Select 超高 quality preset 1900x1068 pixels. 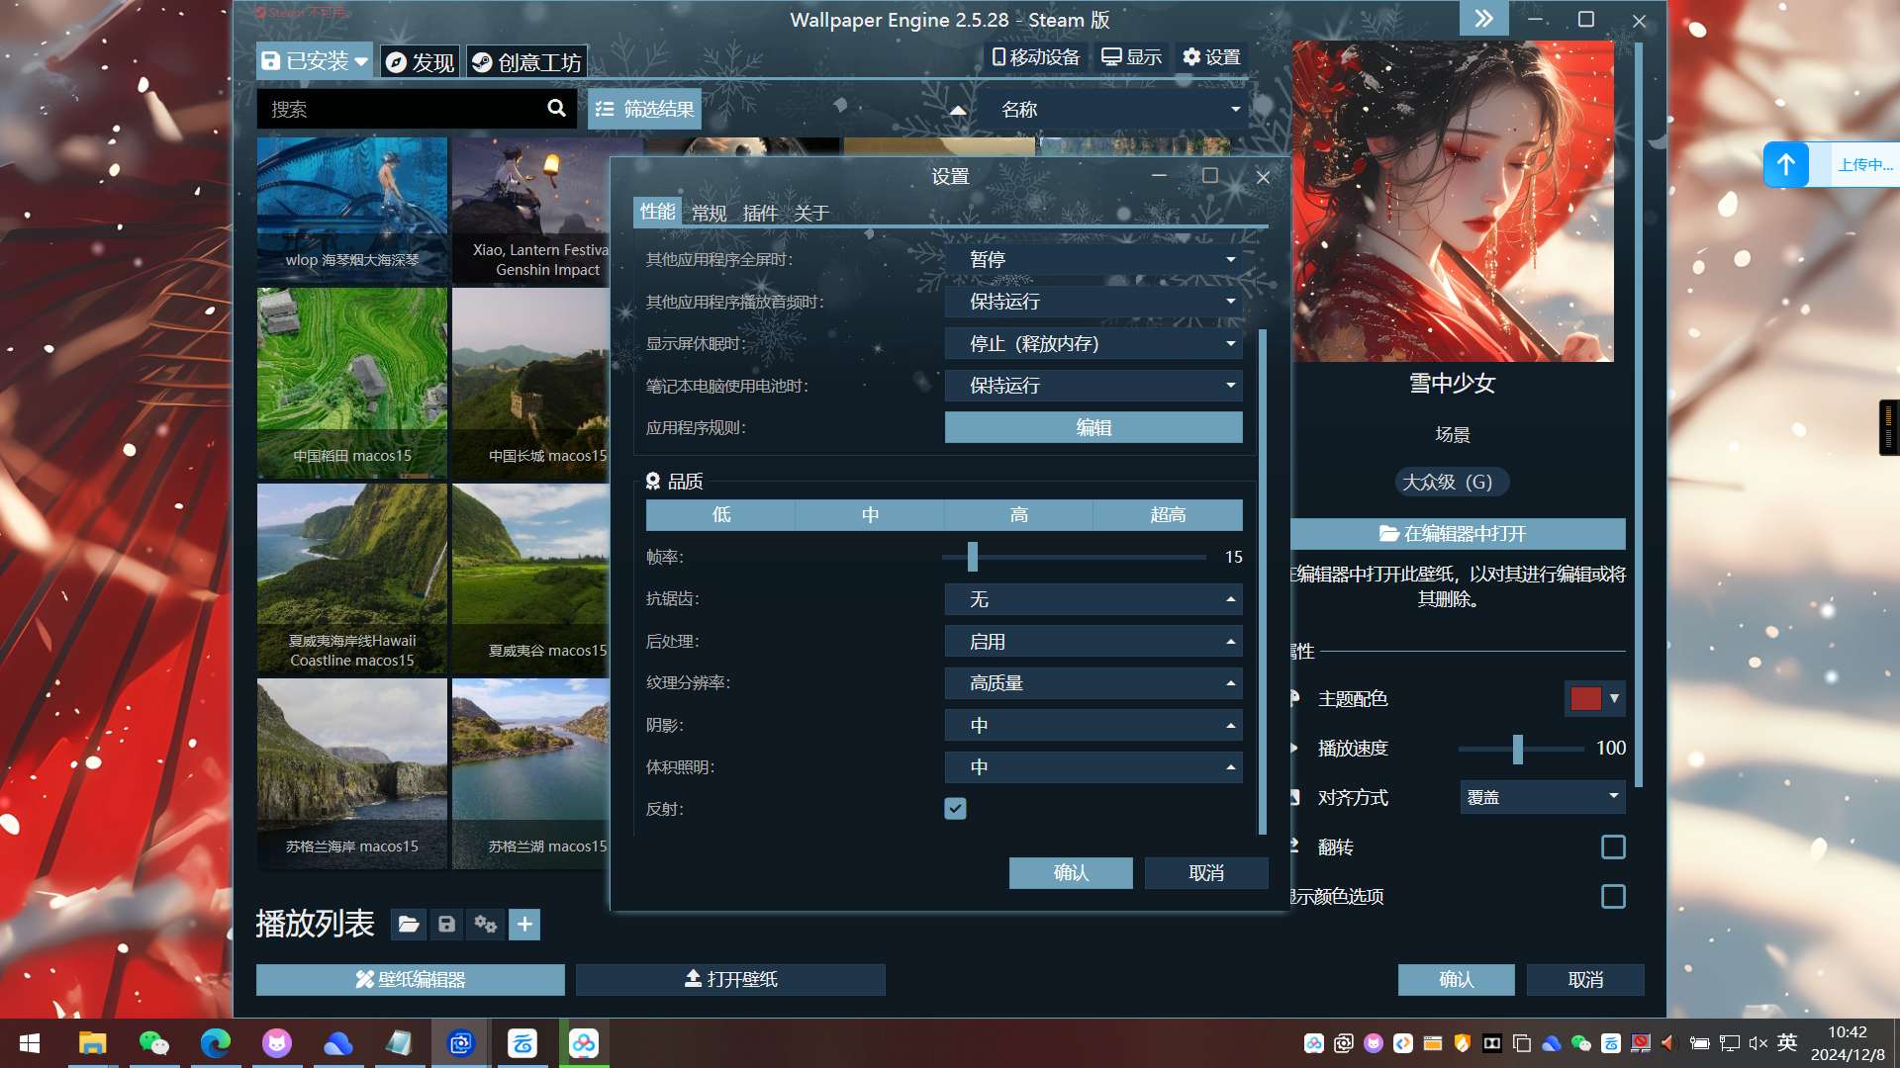pos(1168,515)
